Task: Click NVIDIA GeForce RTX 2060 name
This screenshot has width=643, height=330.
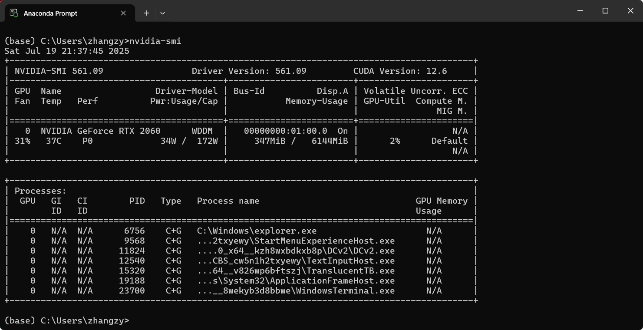Action: [101, 131]
